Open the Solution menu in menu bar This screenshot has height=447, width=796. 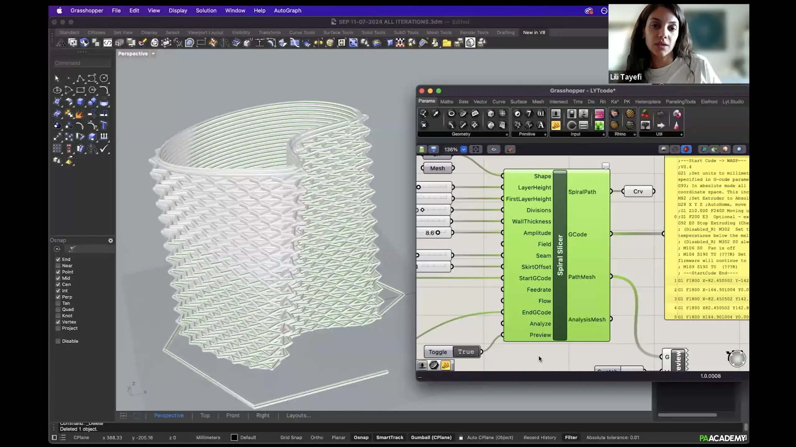206,11
